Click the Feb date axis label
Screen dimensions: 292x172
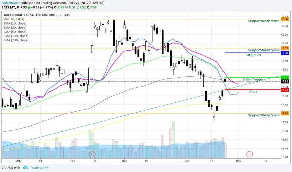73,161
